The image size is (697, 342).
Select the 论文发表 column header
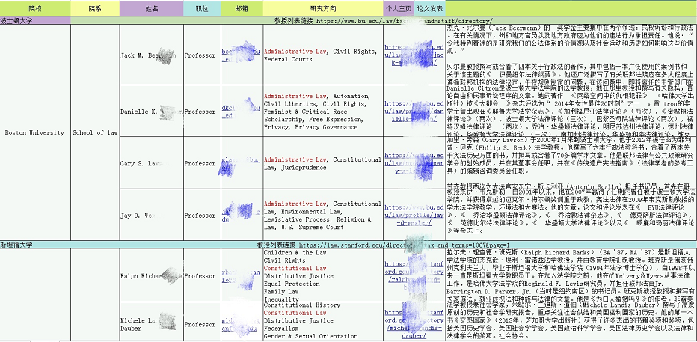pyautogui.click(x=430, y=8)
